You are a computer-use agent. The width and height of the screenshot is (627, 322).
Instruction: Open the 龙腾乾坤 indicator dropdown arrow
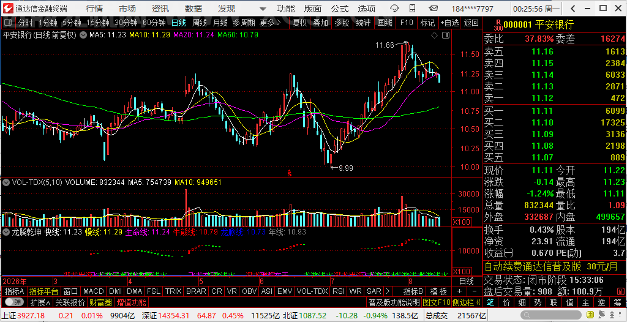pyautogui.click(x=6, y=231)
